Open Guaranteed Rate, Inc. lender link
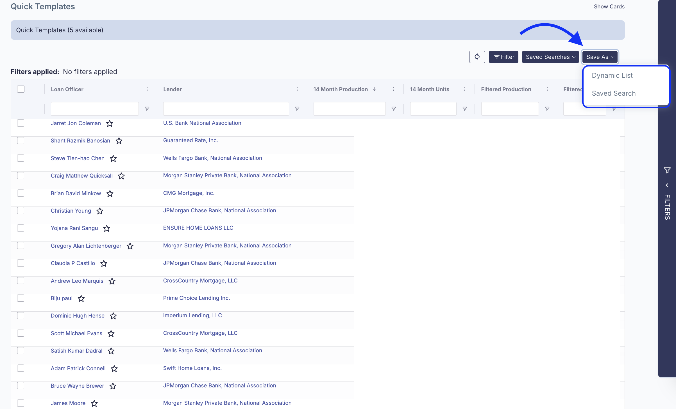The height and width of the screenshot is (409, 676). pyautogui.click(x=190, y=140)
